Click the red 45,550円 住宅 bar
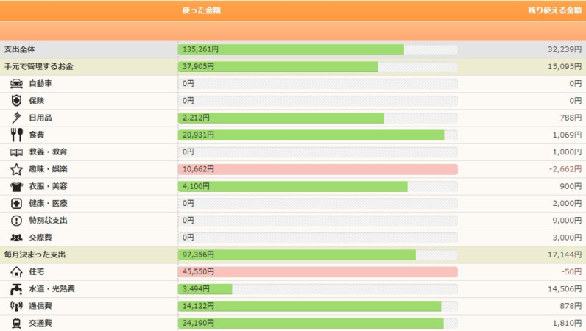The height and width of the screenshot is (331, 586). coord(318,272)
